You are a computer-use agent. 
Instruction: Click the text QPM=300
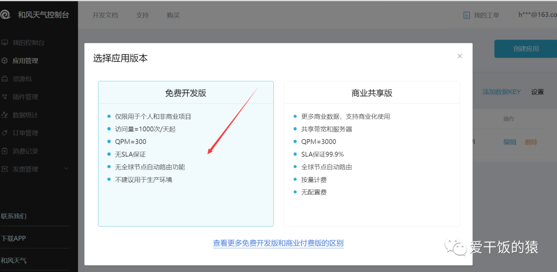coord(130,142)
